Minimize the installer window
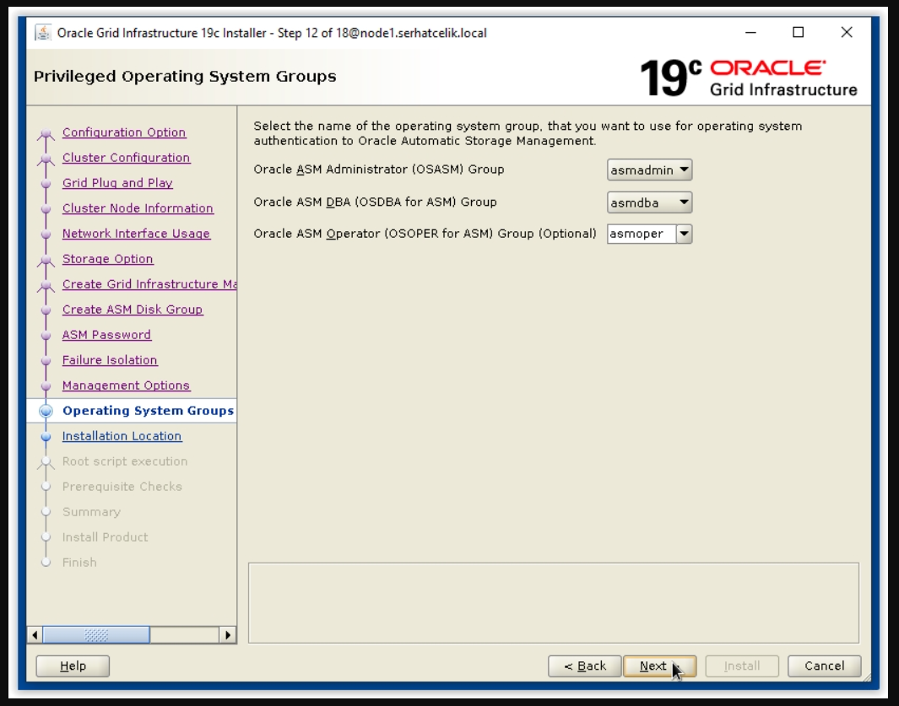899x706 pixels. [x=750, y=33]
